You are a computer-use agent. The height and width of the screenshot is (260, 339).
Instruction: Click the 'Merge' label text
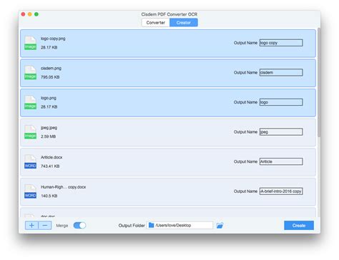pyautogui.click(x=62, y=226)
